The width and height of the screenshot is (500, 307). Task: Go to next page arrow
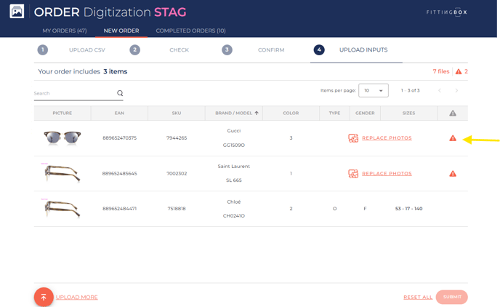(456, 91)
